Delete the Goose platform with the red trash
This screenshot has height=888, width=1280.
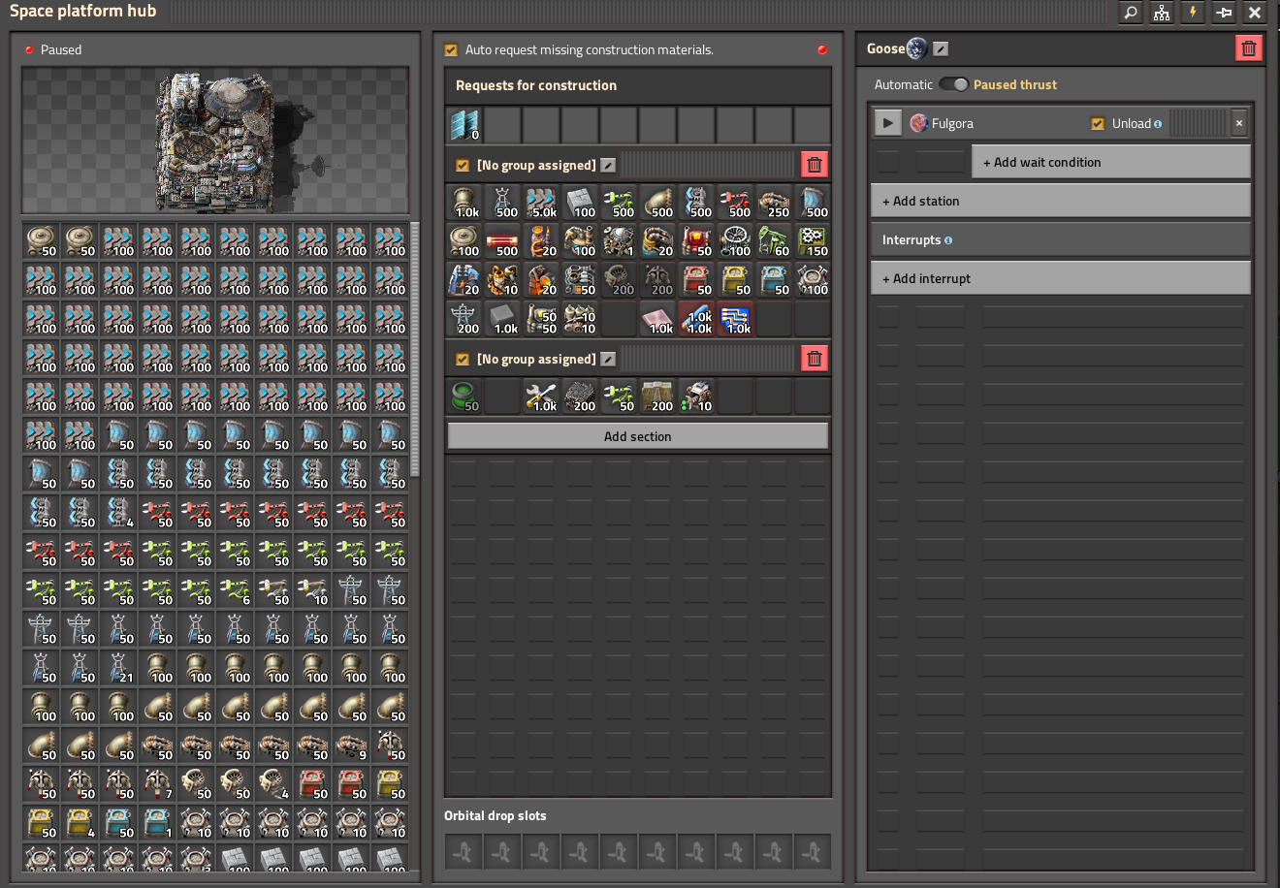click(1249, 48)
